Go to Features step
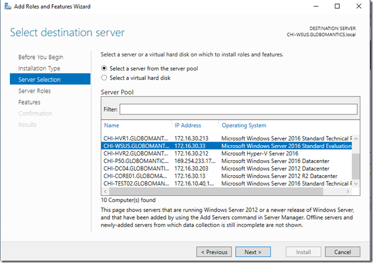The height and width of the screenshot is (263, 373). click(x=30, y=102)
